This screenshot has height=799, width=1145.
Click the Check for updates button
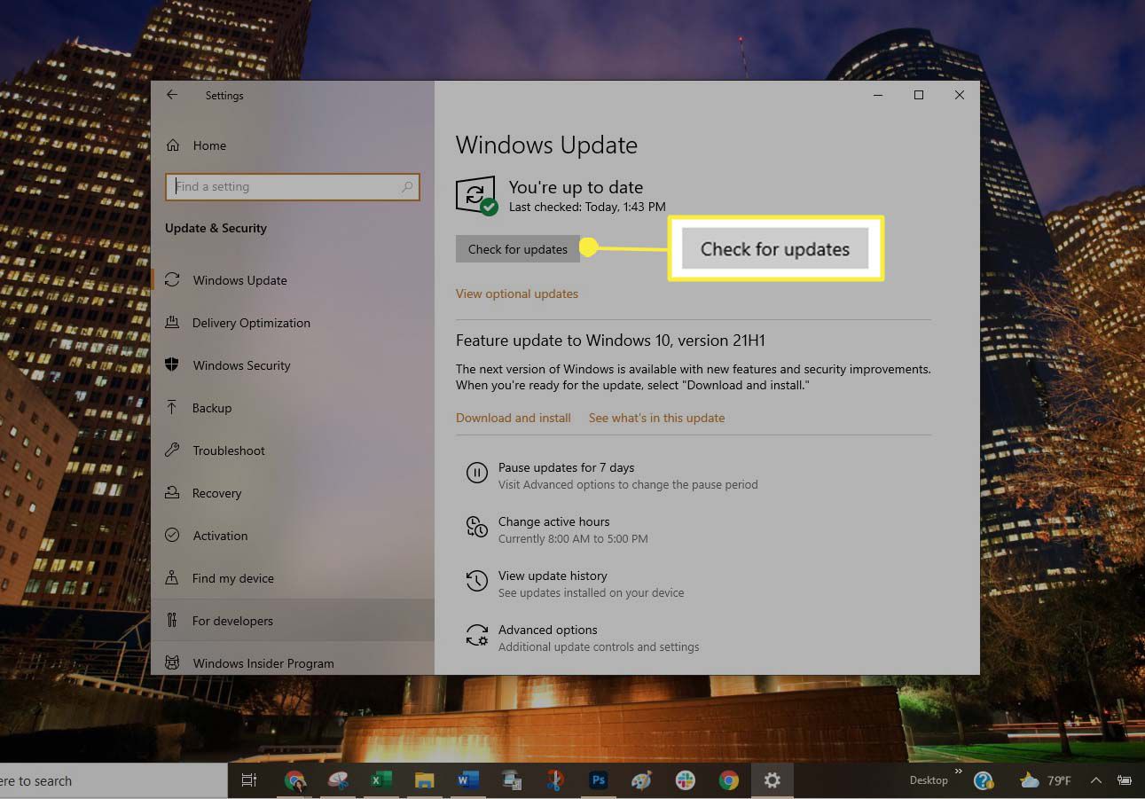[x=518, y=249]
